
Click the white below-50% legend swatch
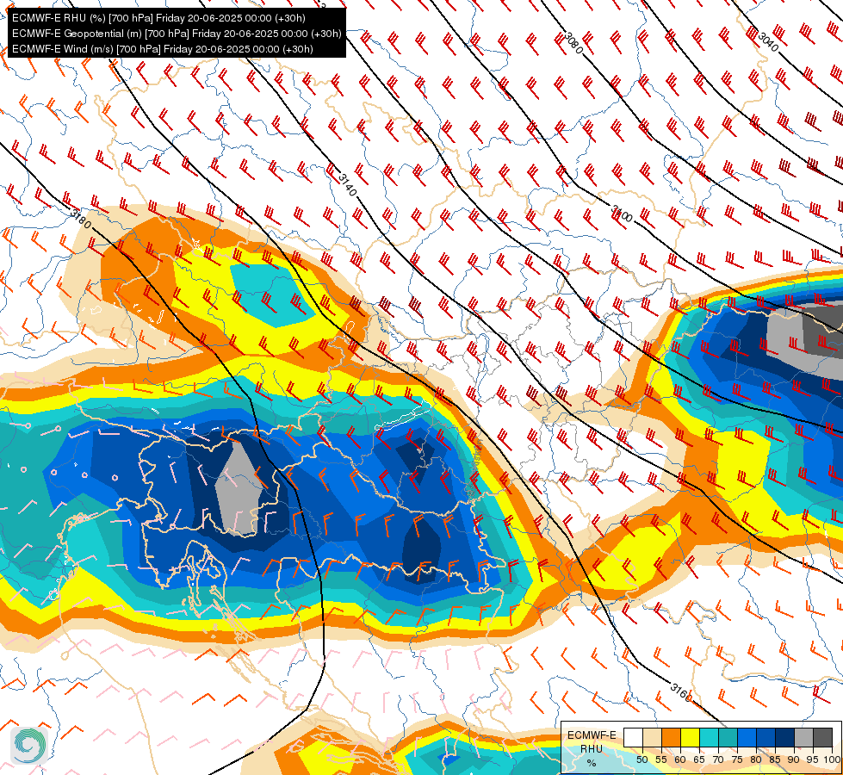633,737
